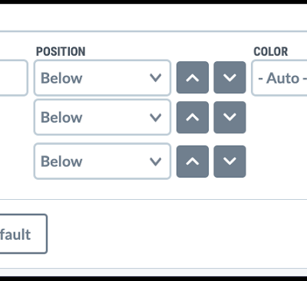Select the '- Auto -' text in the Color field
The height and width of the screenshot is (281, 307).
[282, 78]
